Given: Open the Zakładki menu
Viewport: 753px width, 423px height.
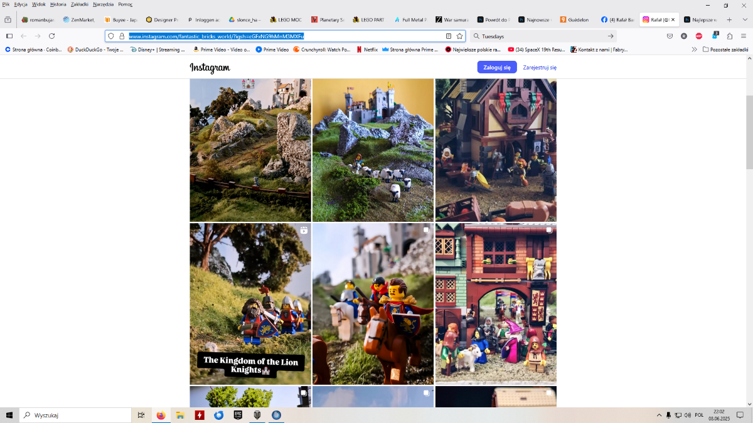Looking at the screenshot, I should [80, 4].
